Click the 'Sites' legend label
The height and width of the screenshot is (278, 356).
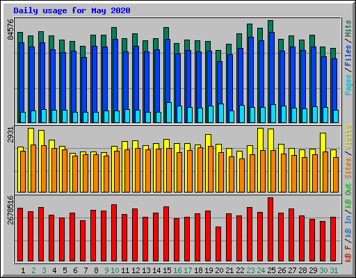(348, 168)
